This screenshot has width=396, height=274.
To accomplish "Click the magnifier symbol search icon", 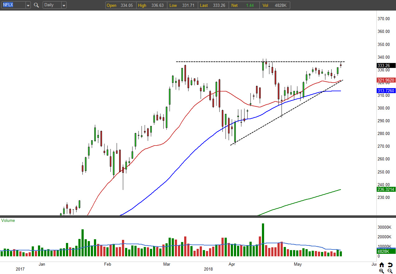I will 36,5.
